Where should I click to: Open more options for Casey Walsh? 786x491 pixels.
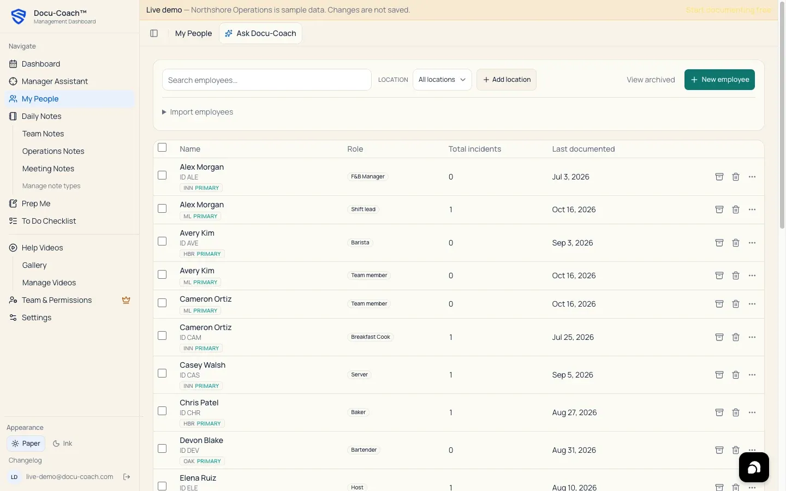[752, 375]
